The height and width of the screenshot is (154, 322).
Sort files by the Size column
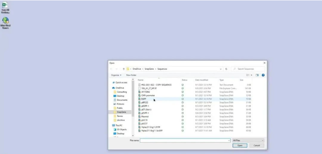pos(241,80)
